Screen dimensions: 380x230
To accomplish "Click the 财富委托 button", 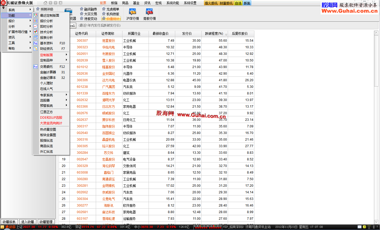I will tap(226, 3).
